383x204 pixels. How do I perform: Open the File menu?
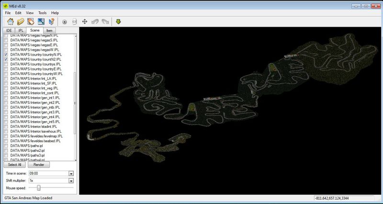[x=8, y=13]
